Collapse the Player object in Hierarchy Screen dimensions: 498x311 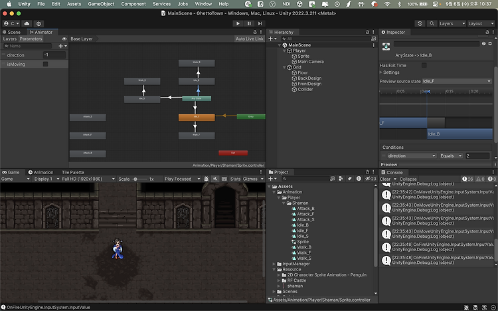click(x=285, y=51)
